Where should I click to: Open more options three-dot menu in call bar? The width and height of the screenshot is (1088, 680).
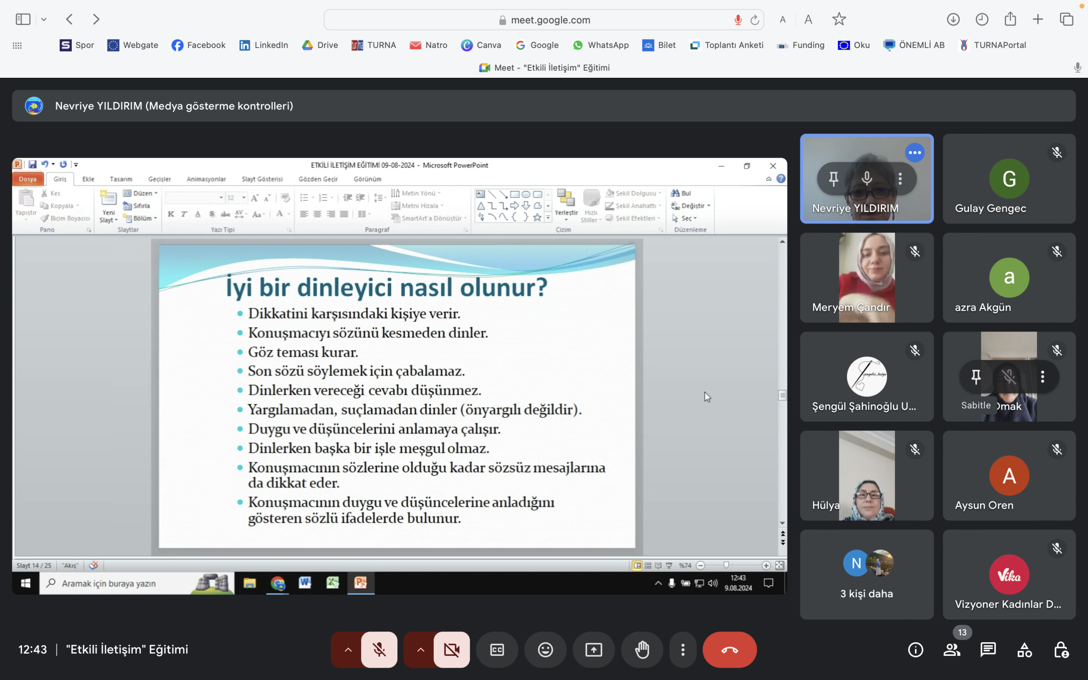tap(683, 649)
